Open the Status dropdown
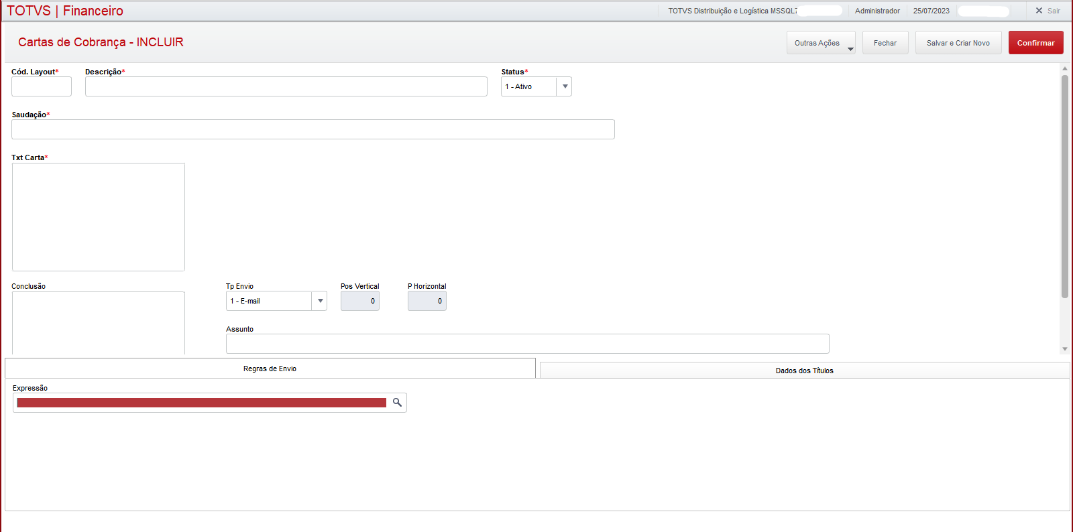The height and width of the screenshot is (532, 1073). tap(564, 86)
